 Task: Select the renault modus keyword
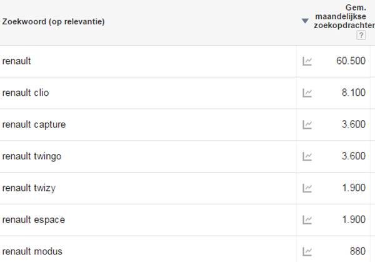32,251
